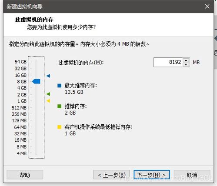This screenshot has height=186, width=217.
Task: Click the green square legend icon
Action: click(x=60, y=106)
